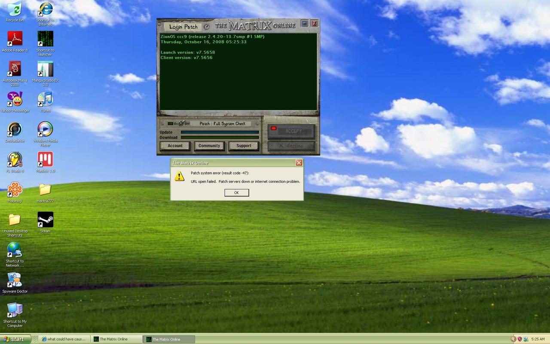This screenshot has width=550, height=344.
Task: Select the FL Studio 8 icon
Action: click(x=15, y=162)
